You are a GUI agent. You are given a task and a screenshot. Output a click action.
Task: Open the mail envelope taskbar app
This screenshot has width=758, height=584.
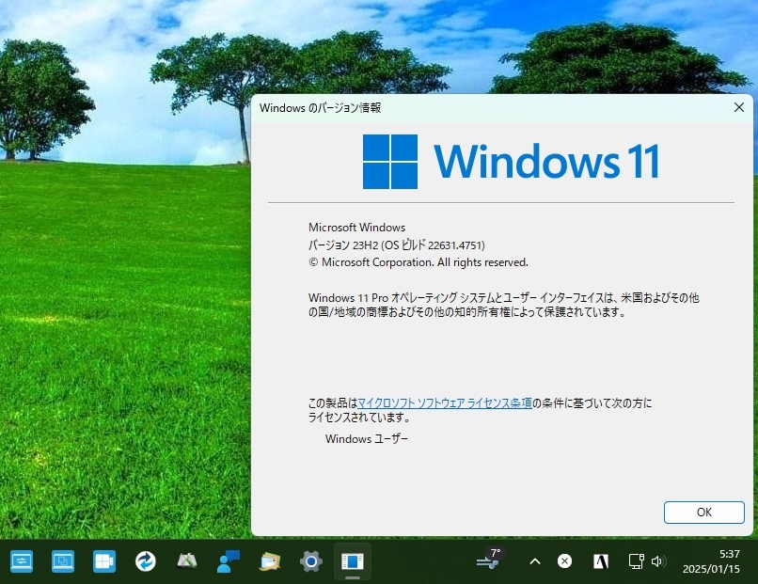tap(270, 561)
